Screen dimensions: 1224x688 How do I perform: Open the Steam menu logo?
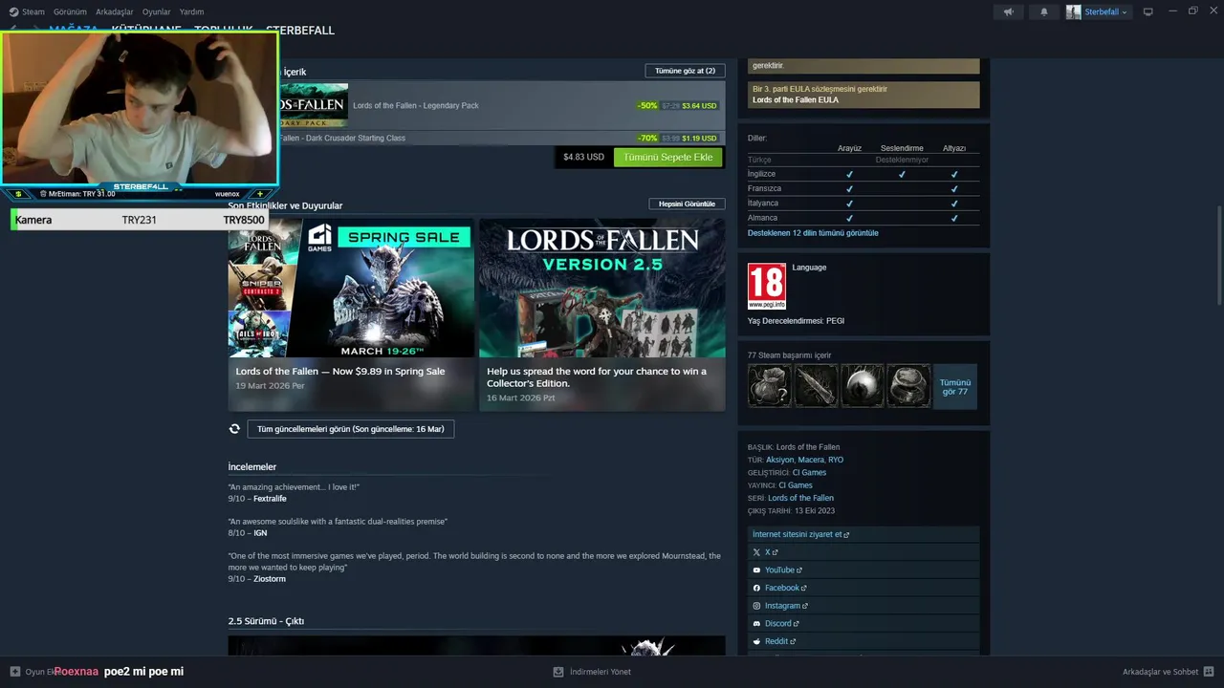point(14,11)
